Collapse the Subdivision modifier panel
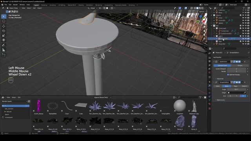The image size is (251, 141). click(214, 62)
